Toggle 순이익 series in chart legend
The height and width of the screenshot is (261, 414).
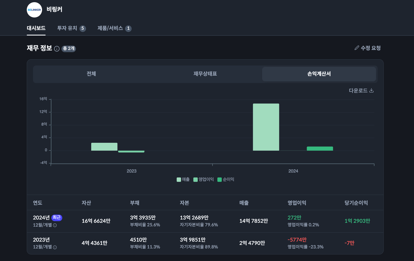[x=226, y=179]
